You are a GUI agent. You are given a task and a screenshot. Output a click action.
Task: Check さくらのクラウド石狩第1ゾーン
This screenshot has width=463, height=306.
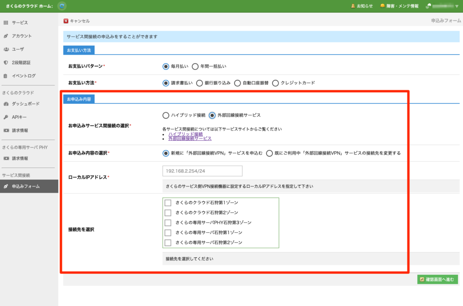point(168,203)
